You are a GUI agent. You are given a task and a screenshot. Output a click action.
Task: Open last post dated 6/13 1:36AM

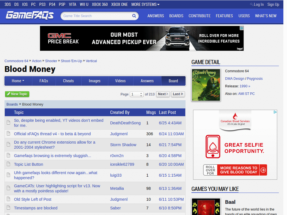click(170, 188)
